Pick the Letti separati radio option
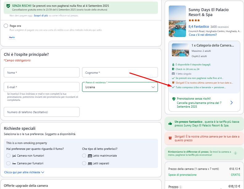Viewport: 244px width, 189px height. (84, 163)
